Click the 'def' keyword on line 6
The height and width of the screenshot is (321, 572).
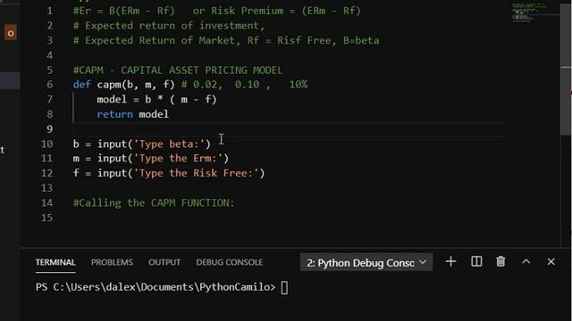coord(81,85)
